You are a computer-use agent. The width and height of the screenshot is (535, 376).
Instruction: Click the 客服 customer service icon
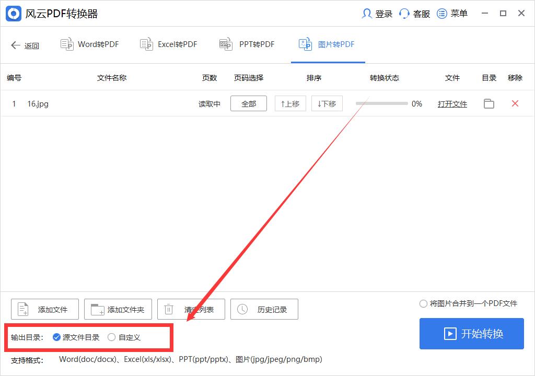tap(404, 14)
